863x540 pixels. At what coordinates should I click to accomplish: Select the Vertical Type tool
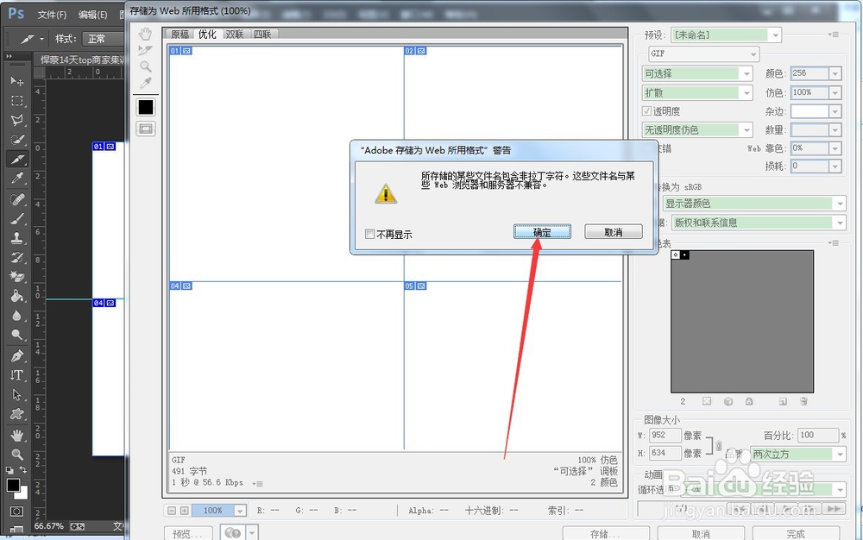(17, 375)
